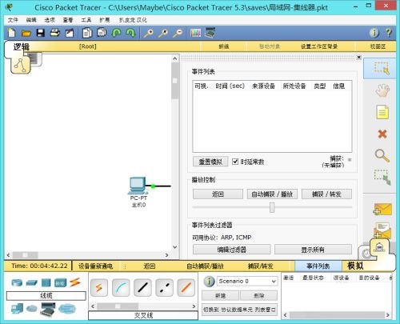The image size is (400, 324).
Task: Click 删除 under Scenario
Action: point(259,295)
